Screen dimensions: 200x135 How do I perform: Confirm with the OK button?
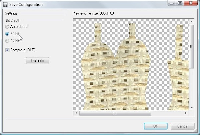156,126
